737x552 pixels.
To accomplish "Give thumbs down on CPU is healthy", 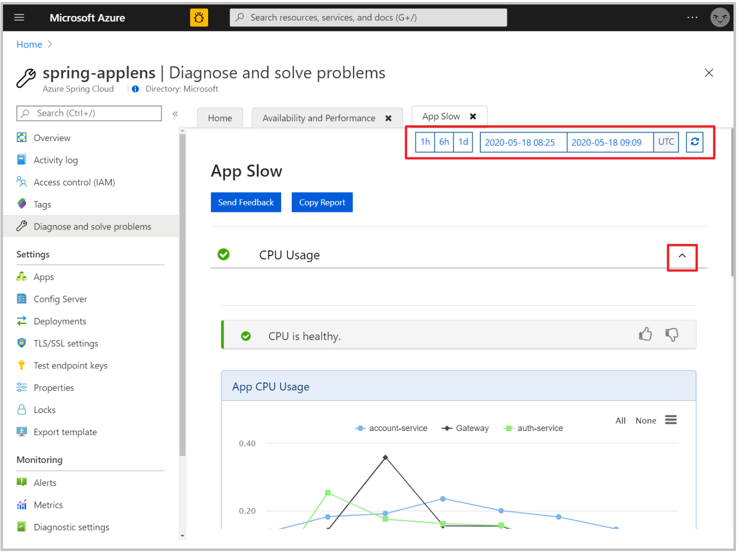I will tap(671, 334).
